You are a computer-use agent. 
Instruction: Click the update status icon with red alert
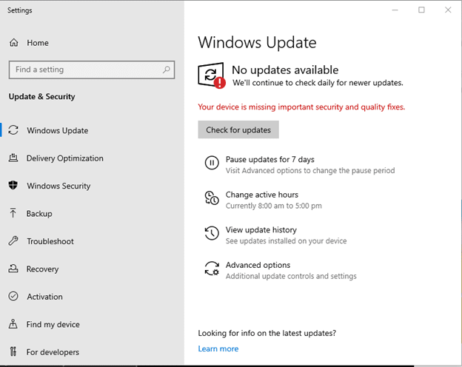(212, 75)
